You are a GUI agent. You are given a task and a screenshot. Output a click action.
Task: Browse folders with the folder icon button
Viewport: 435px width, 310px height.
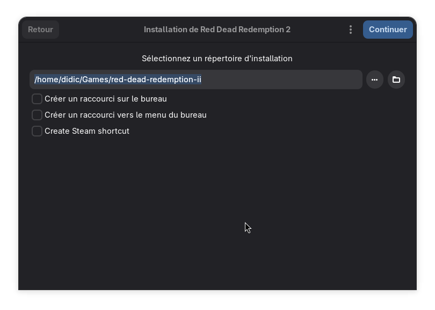tap(396, 80)
